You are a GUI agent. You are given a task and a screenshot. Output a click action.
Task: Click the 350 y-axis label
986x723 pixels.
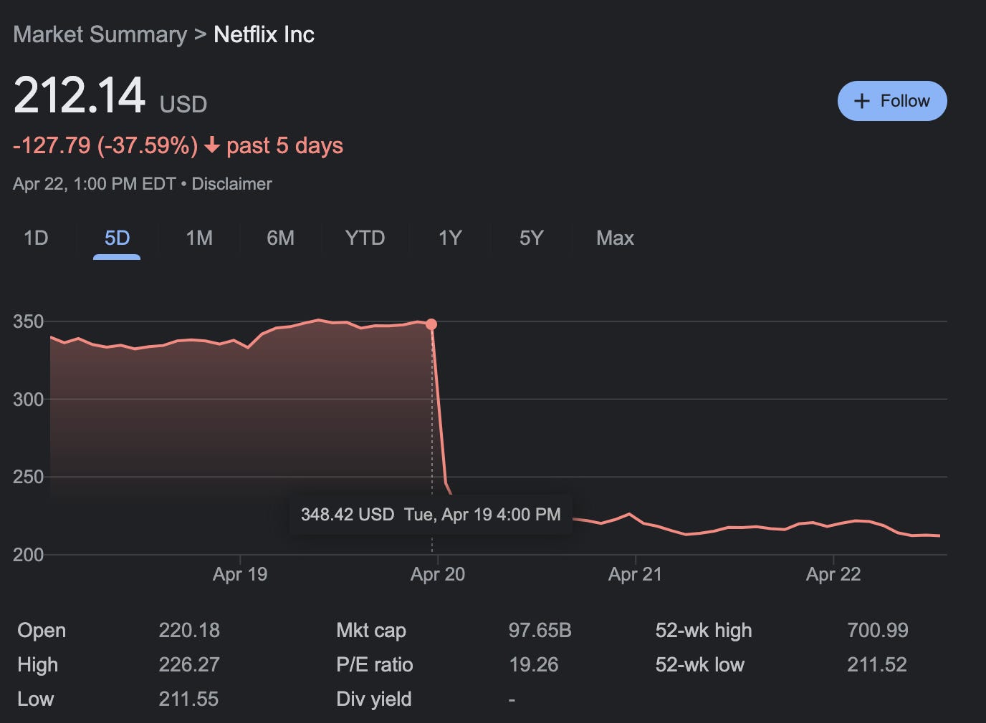pyautogui.click(x=28, y=321)
